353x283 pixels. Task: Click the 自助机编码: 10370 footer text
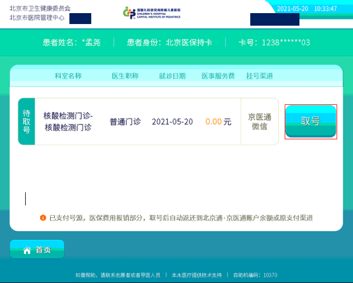[255, 275]
